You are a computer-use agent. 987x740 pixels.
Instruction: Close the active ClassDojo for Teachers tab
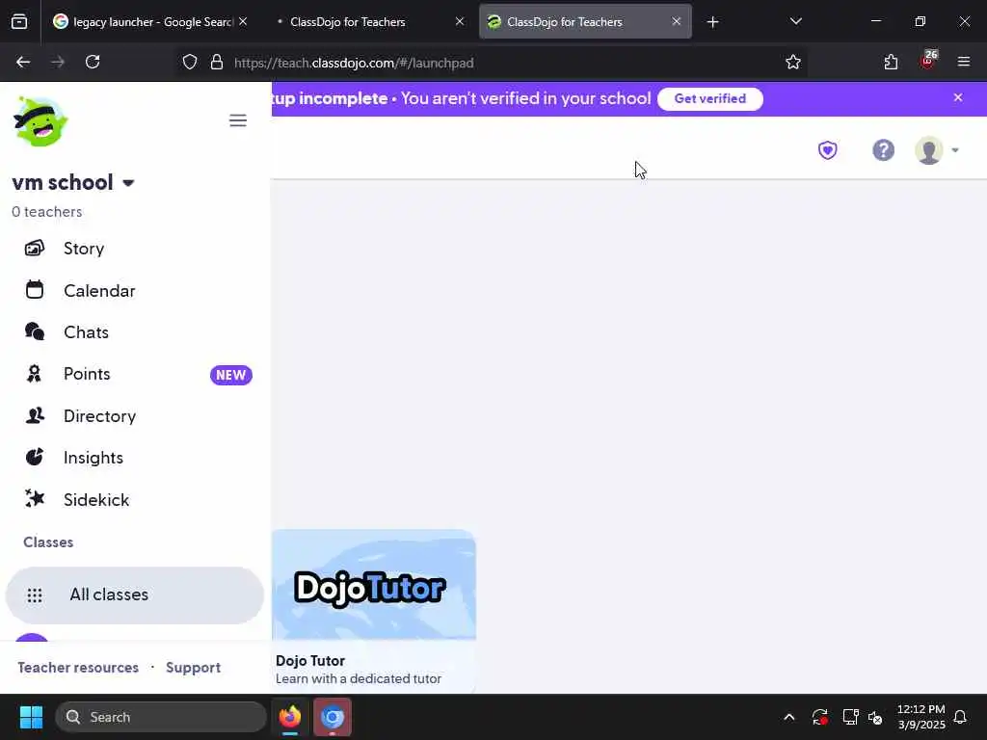pos(676,21)
